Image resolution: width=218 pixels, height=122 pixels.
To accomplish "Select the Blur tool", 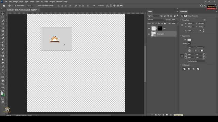I will pyautogui.click(x=3, y=60).
